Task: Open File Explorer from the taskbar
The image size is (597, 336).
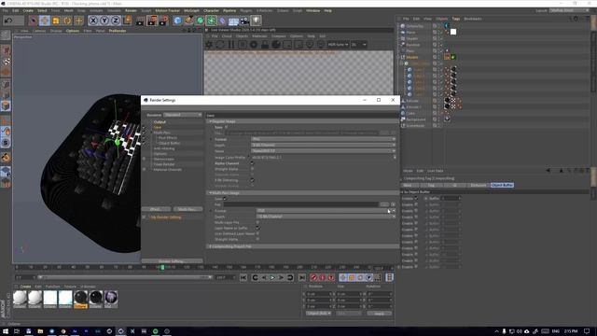Action: [x=40, y=331]
